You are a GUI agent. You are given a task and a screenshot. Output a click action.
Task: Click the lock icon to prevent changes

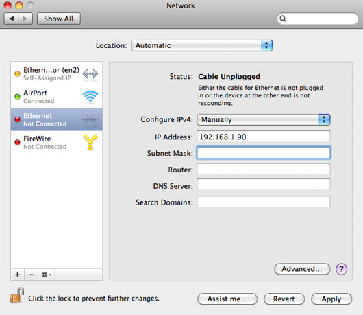17,295
